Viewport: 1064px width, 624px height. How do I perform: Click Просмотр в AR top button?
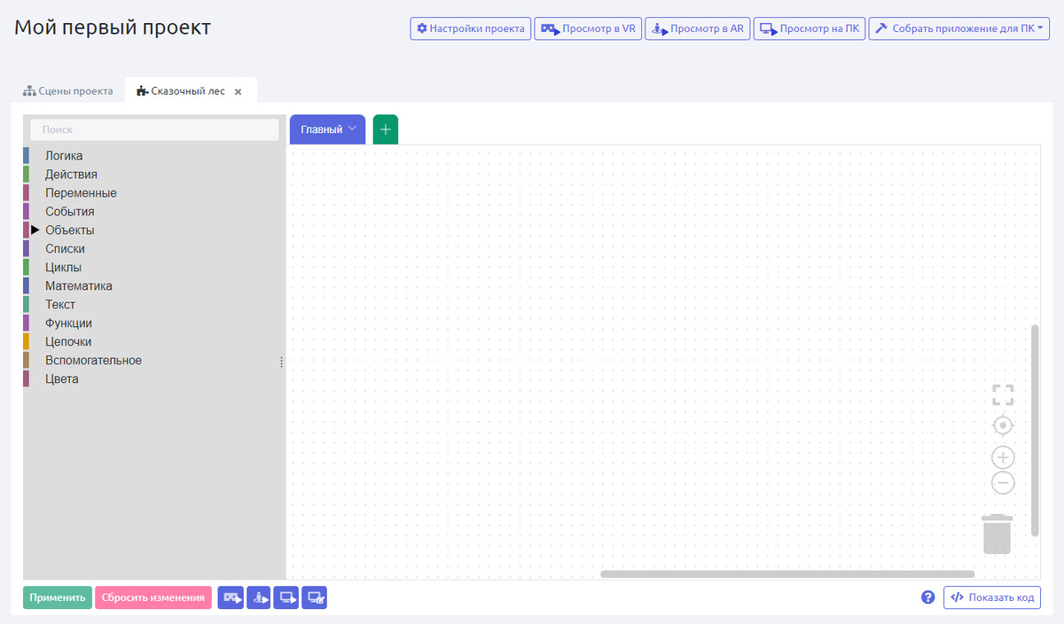[x=697, y=28]
